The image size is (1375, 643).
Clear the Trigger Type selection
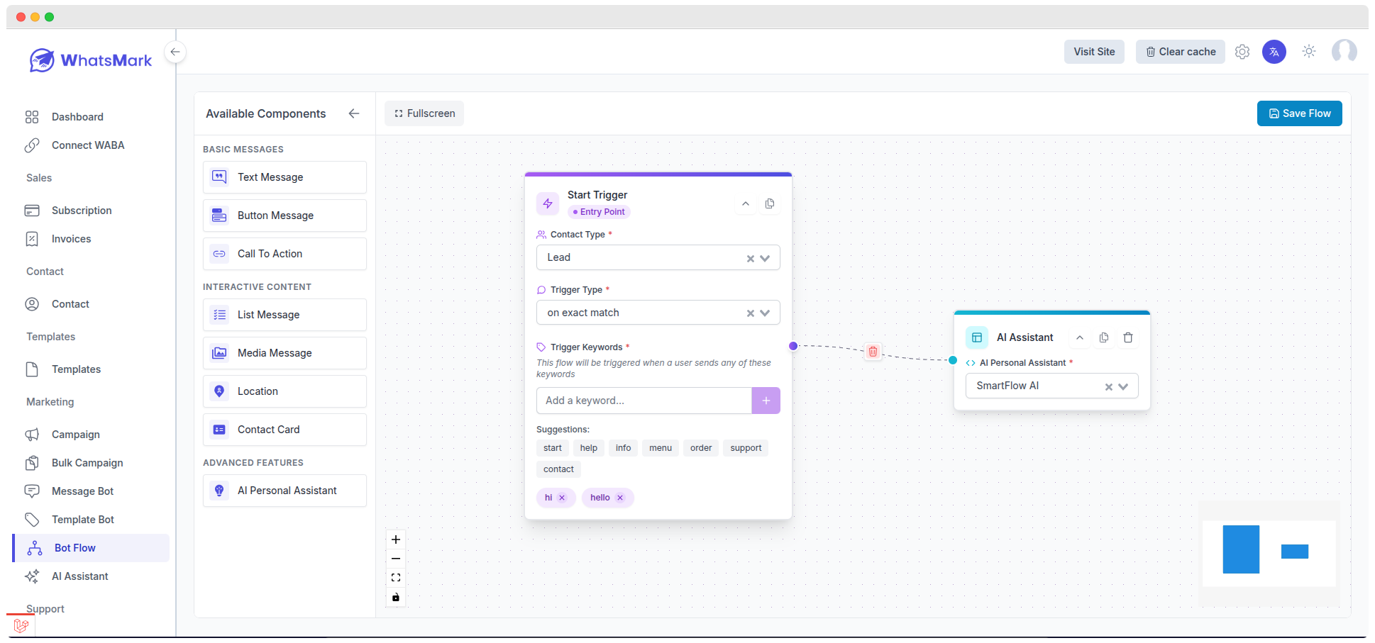tap(751, 313)
